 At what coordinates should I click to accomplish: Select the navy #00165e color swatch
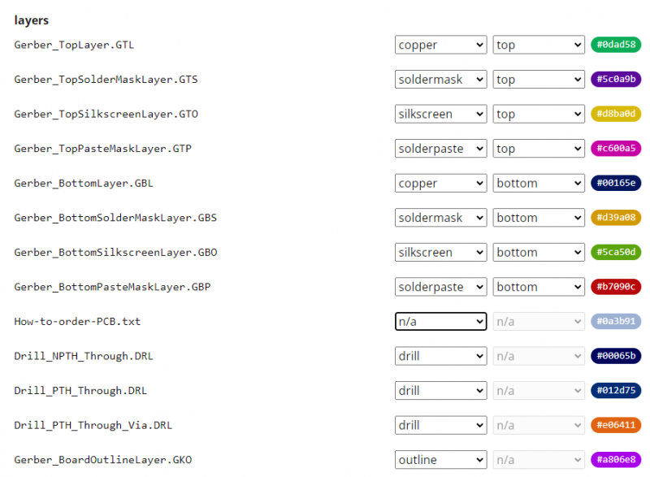click(x=615, y=184)
